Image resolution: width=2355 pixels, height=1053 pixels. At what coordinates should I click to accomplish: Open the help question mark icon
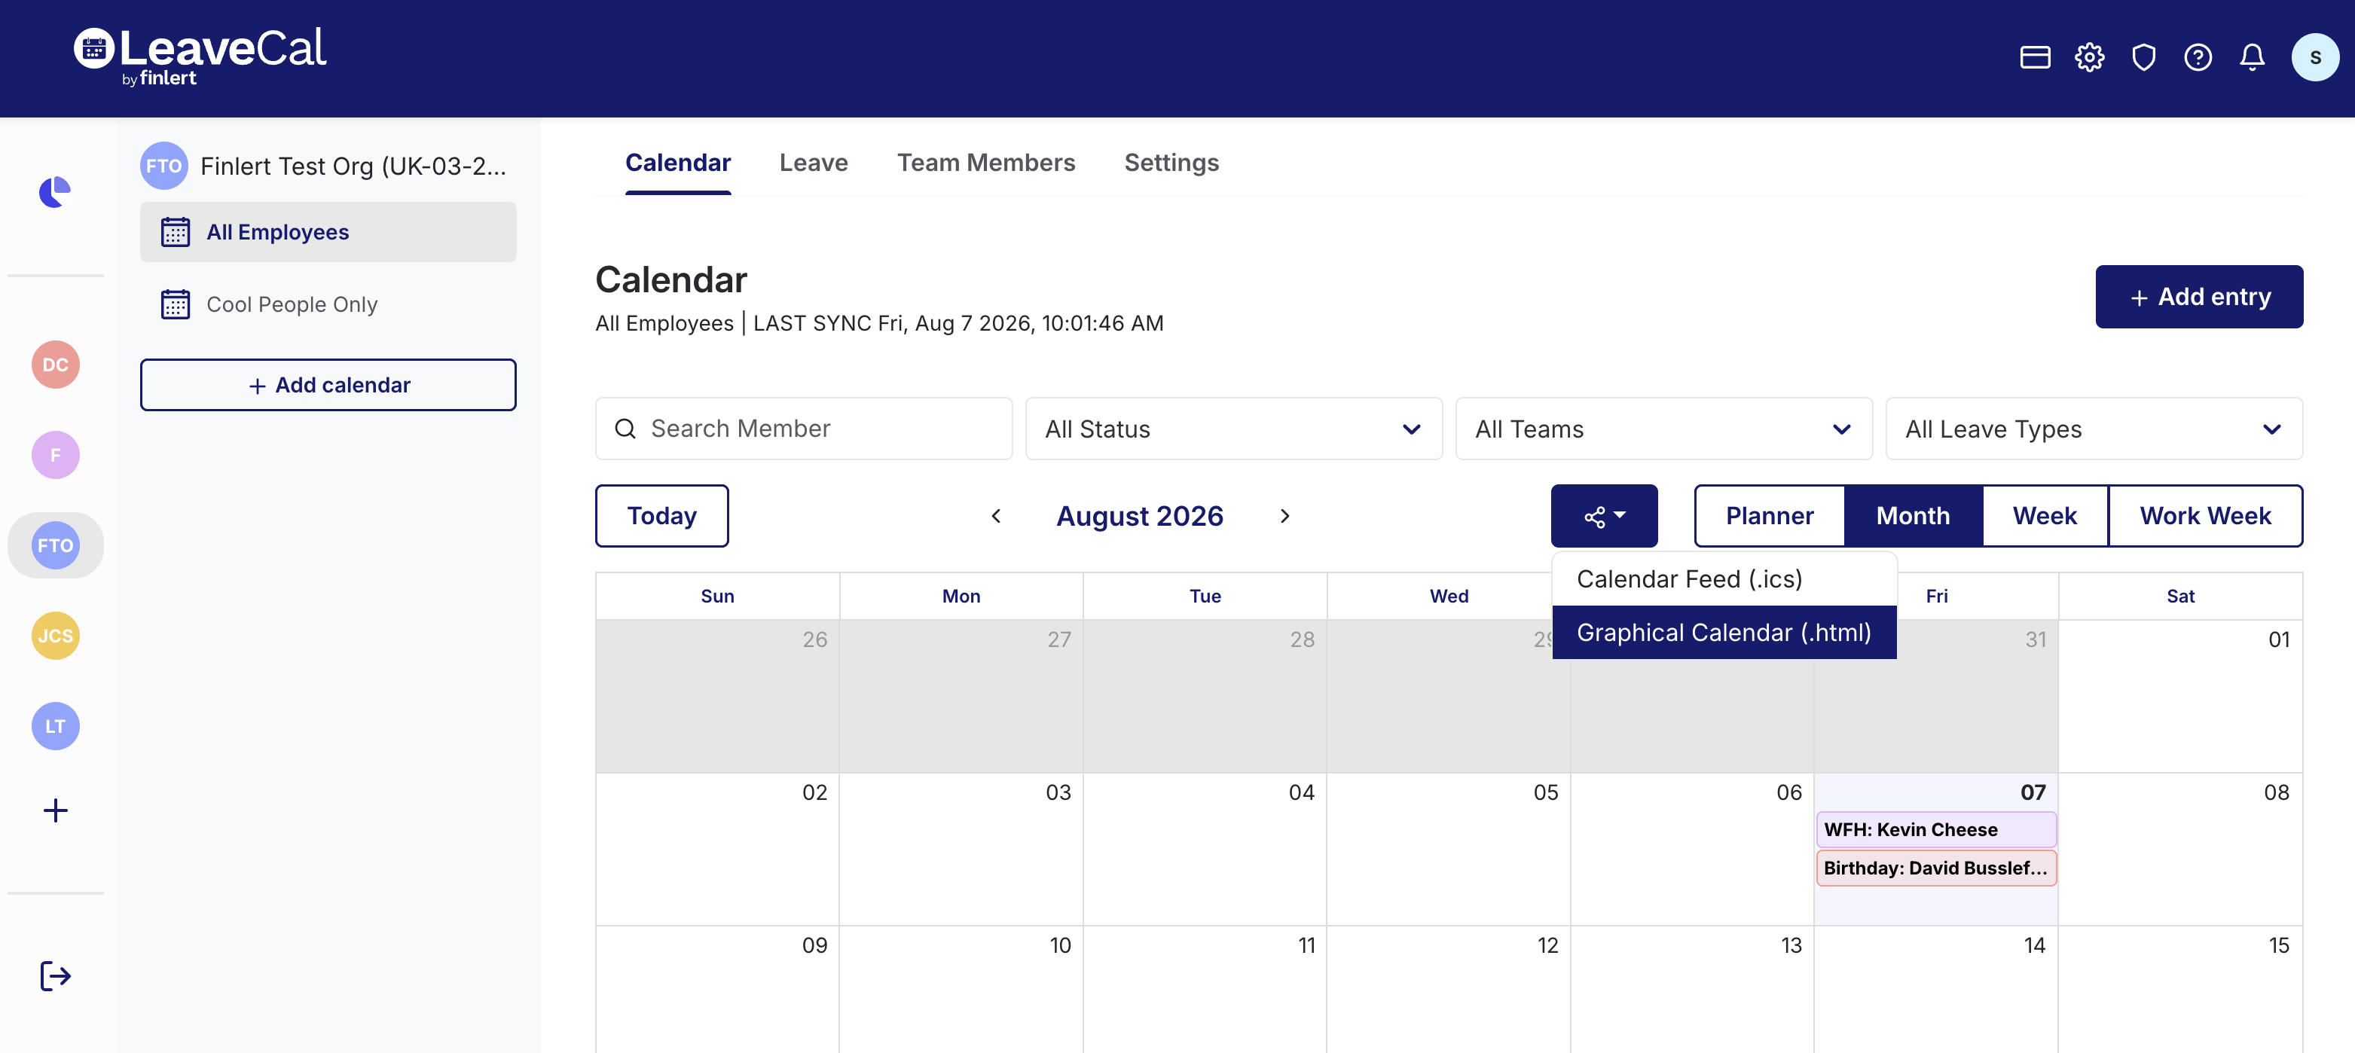[2198, 57]
